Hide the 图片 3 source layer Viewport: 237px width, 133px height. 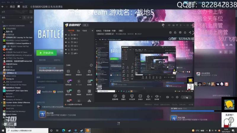pyautogui.click(x=66, y=35)
